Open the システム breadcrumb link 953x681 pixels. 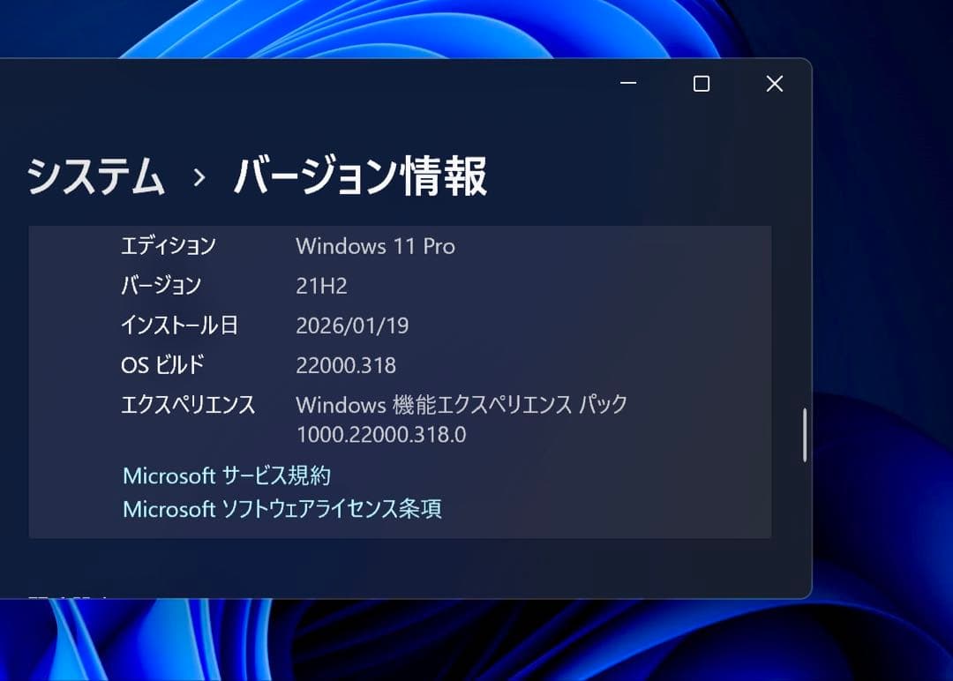coord(95,176)
